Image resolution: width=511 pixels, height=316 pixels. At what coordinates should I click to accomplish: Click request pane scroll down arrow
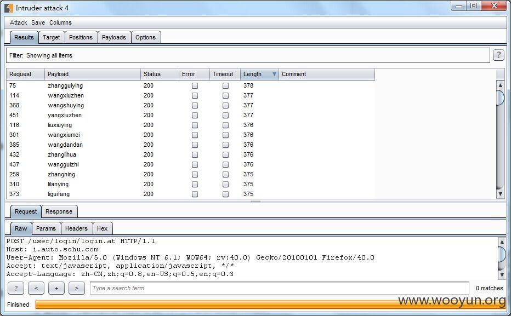(x=502, y=275)
